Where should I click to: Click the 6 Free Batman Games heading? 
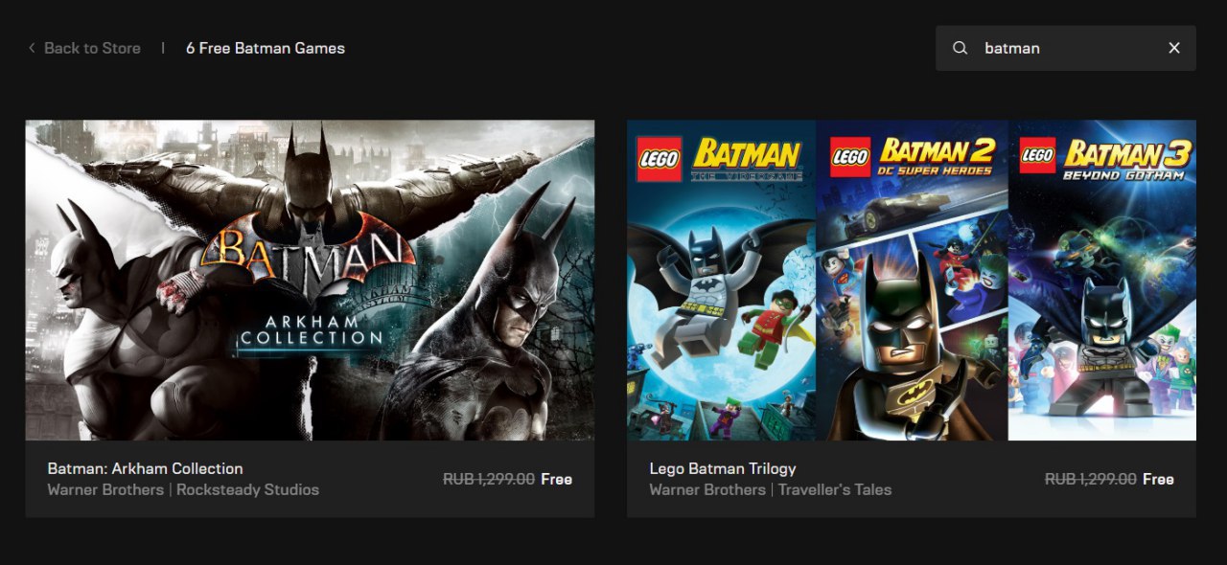tap(266, 48)
